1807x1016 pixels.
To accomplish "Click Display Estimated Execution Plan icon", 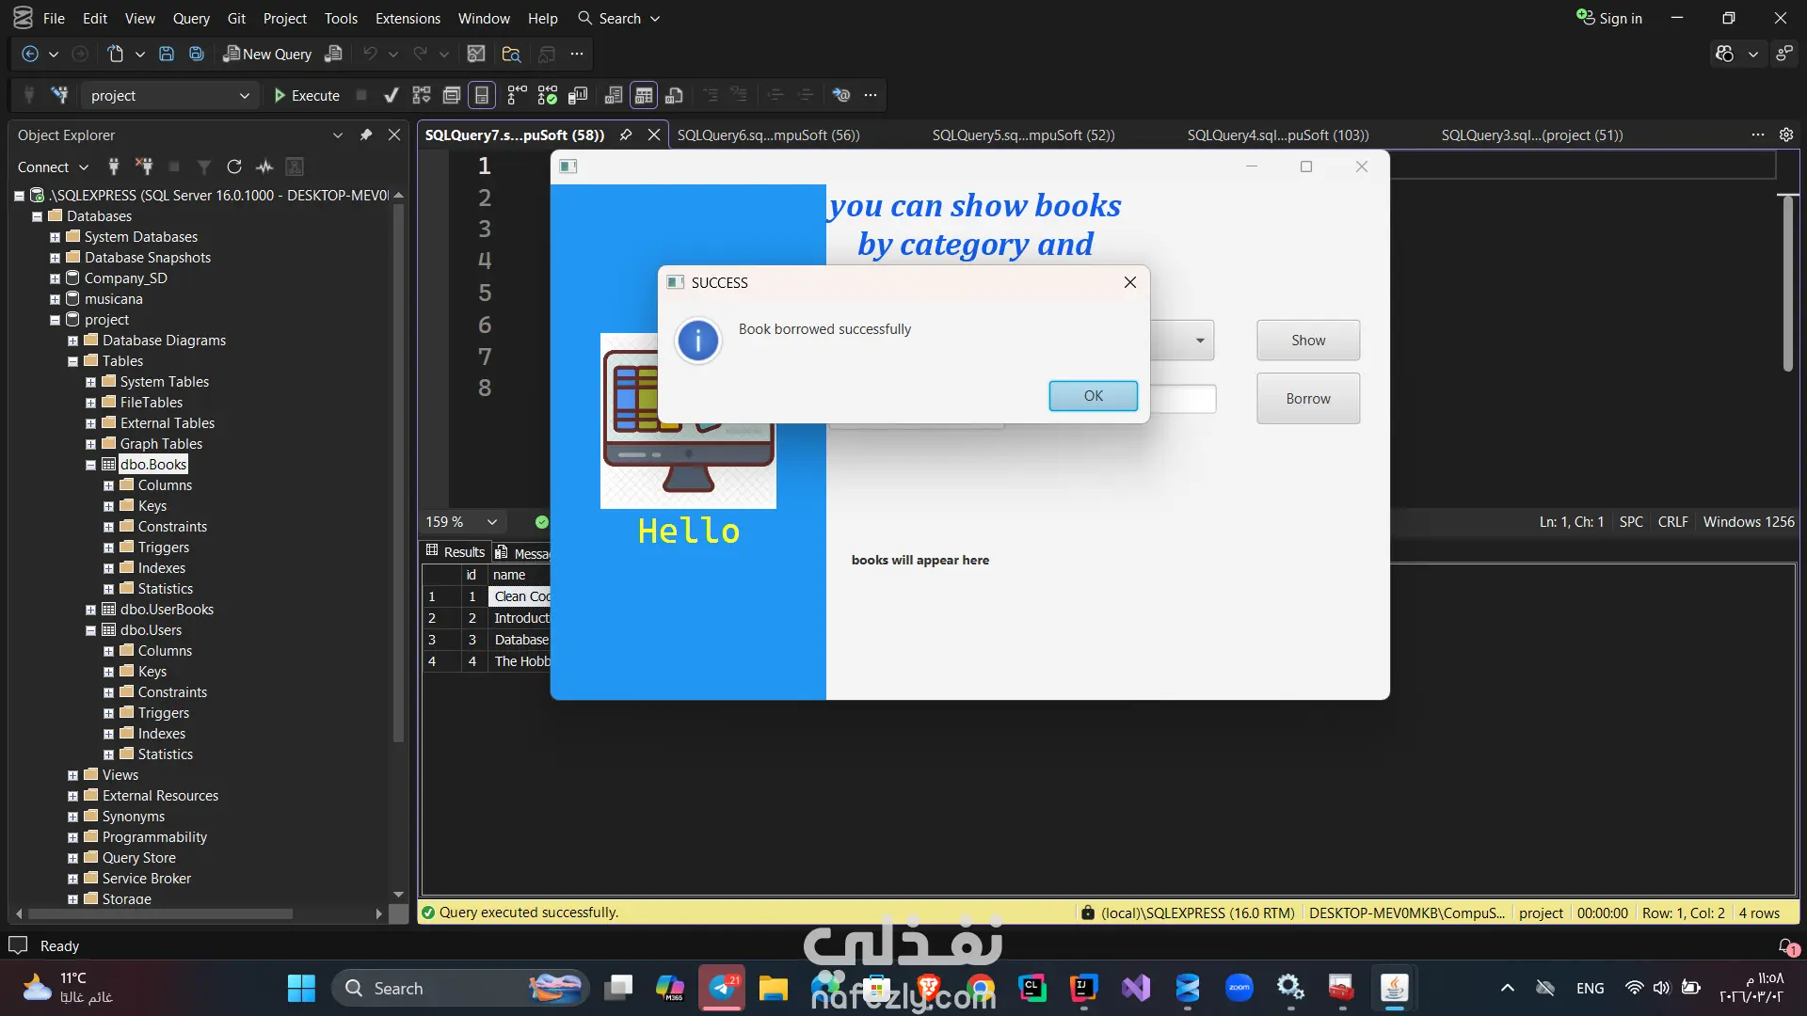I will point(422,95).
